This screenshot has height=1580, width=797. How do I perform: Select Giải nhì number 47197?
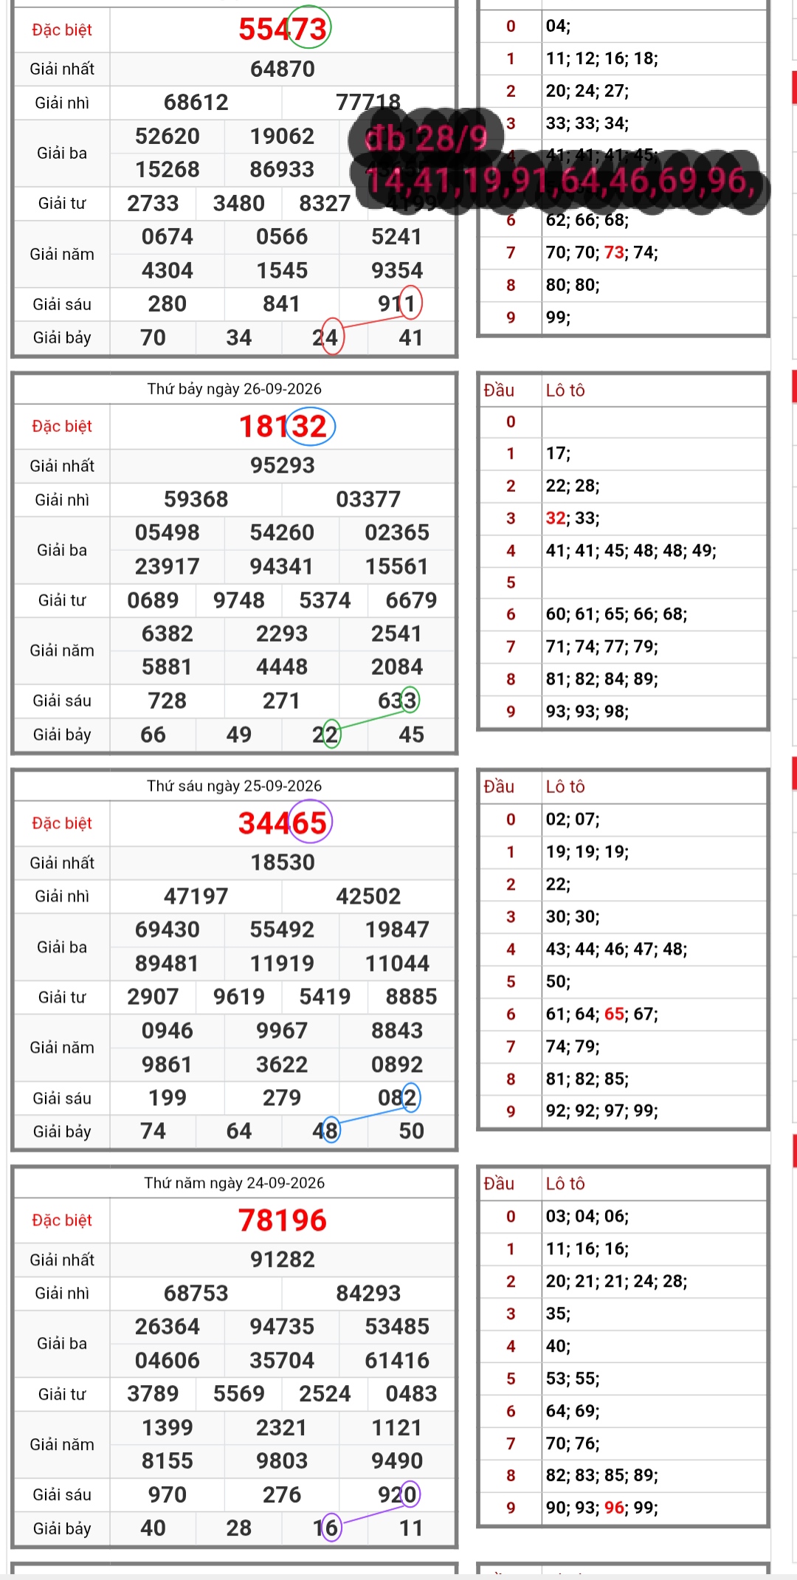196,896
